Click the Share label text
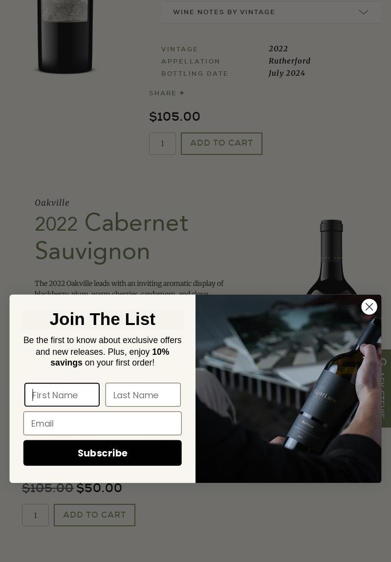 point(163,93)
